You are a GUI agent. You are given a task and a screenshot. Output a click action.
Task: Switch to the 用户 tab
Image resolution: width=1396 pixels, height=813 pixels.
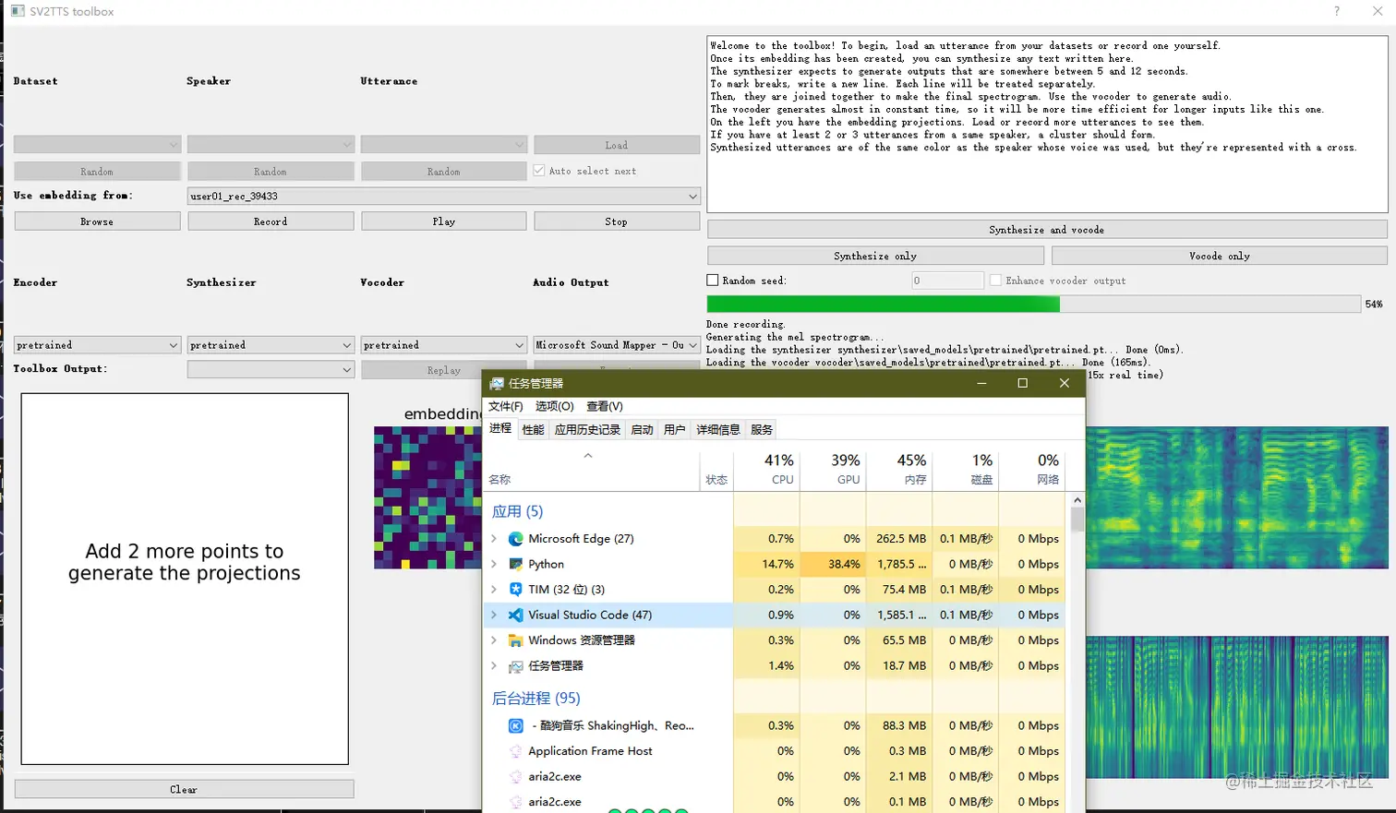[x=675, y=429]
